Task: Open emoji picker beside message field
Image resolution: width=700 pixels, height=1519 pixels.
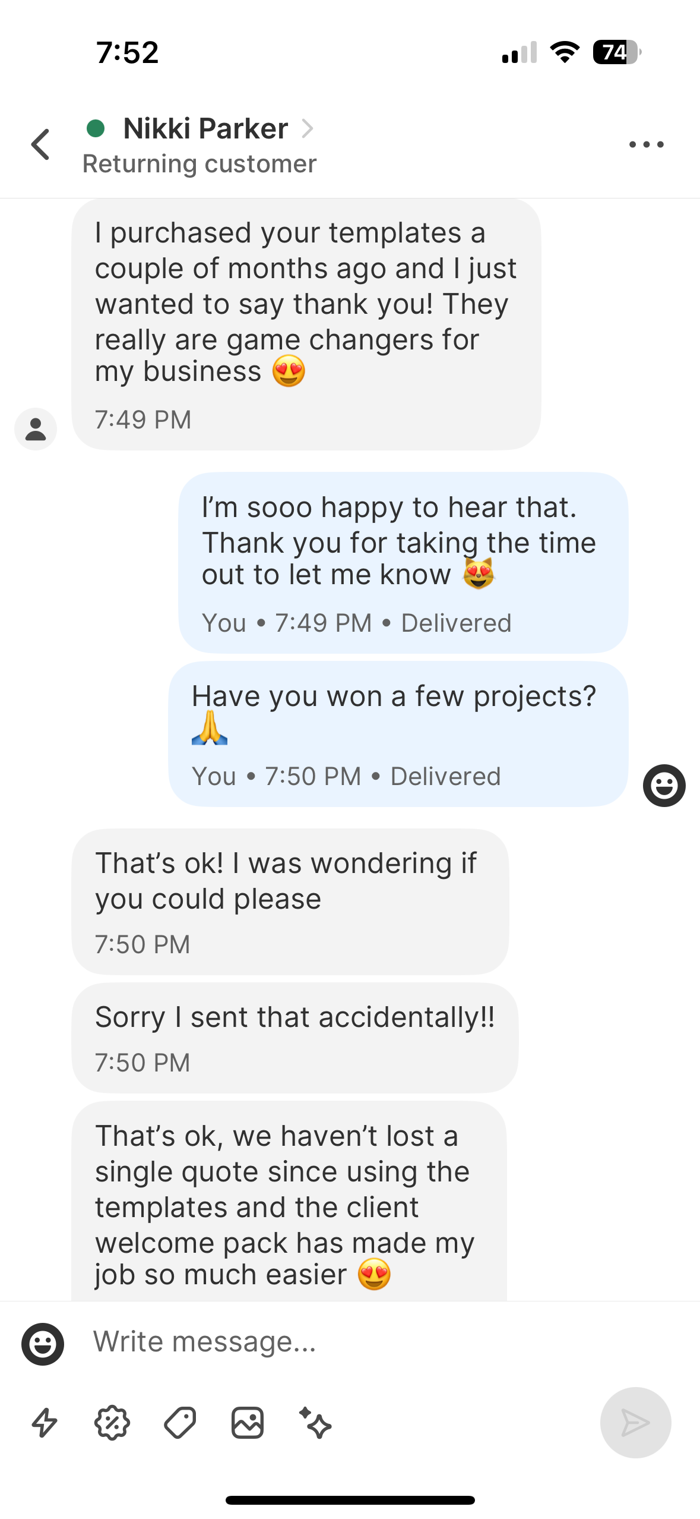Action: (43, 1344)
